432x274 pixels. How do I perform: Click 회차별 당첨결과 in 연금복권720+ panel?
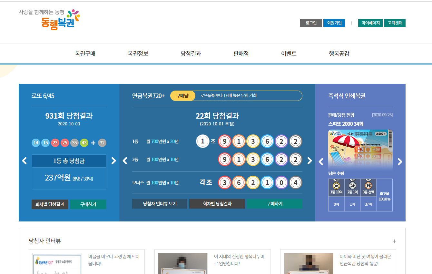tap(217, 204)
